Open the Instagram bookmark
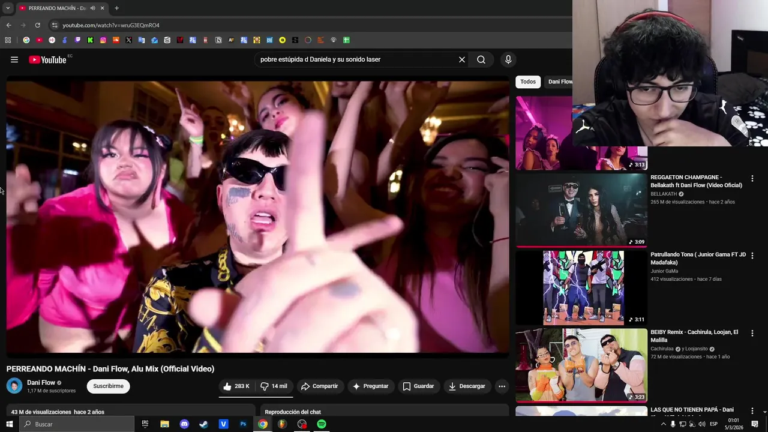 [x=103, y=40]
